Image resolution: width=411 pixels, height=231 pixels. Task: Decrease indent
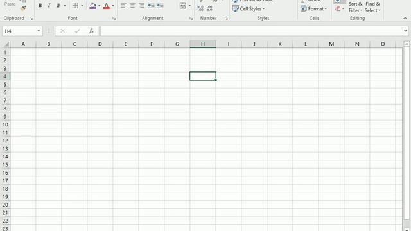point(151,6)
